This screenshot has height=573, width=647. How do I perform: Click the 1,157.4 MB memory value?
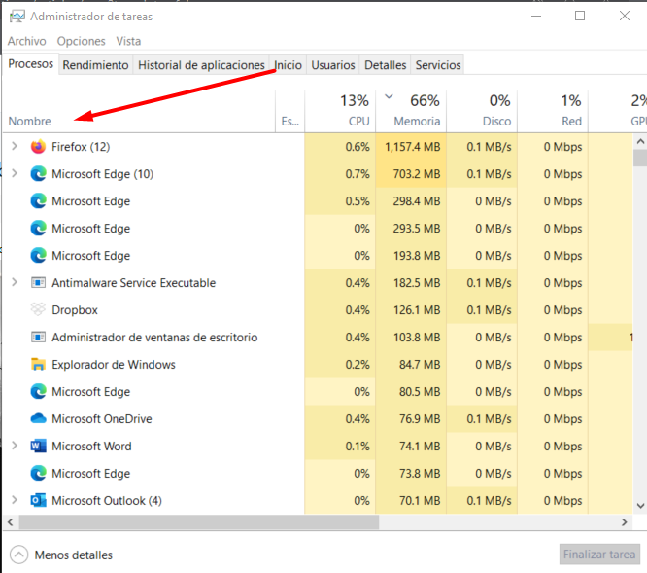413,147
